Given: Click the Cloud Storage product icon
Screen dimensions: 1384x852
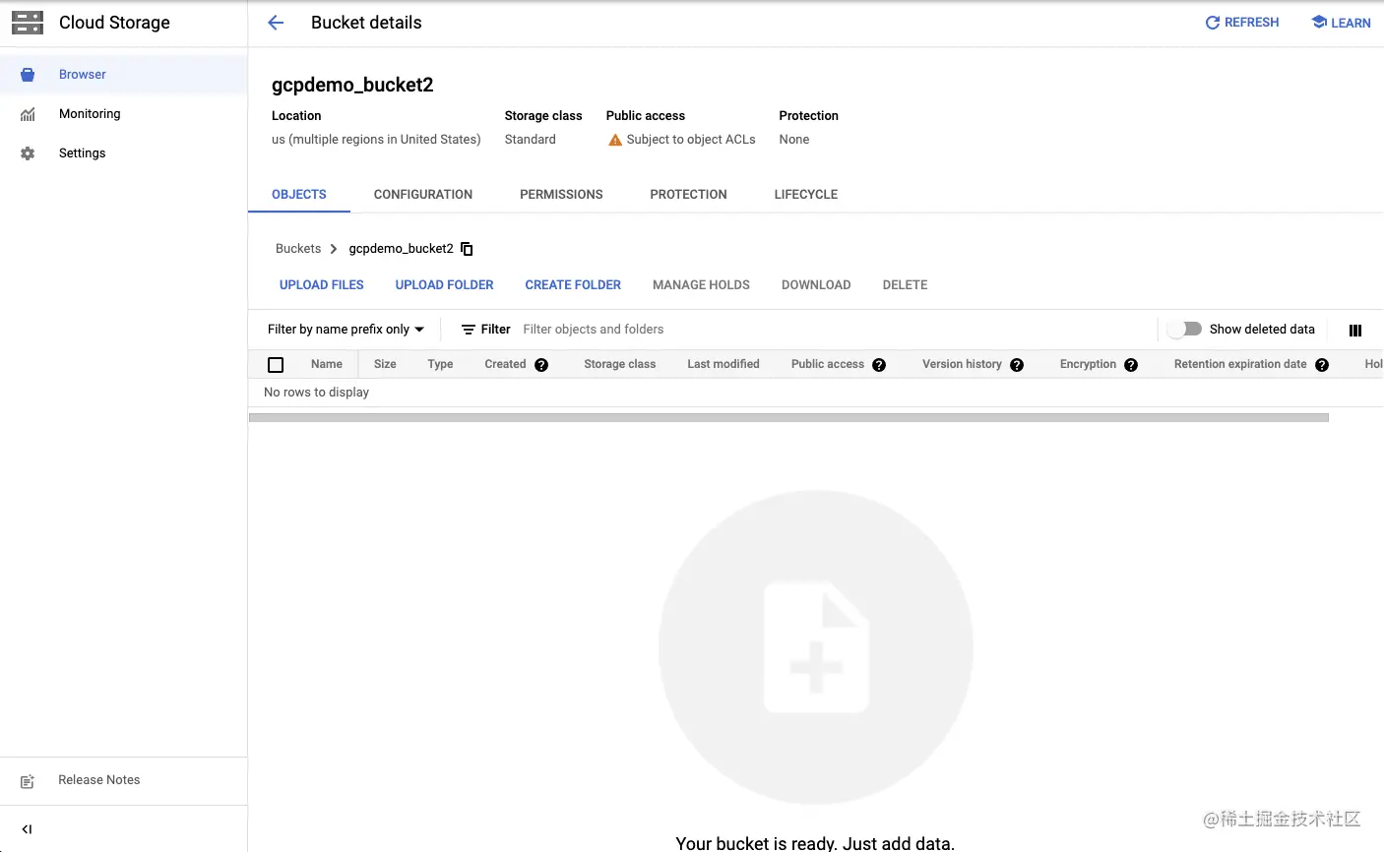Looking at the screenshot, I should (28, 23).
